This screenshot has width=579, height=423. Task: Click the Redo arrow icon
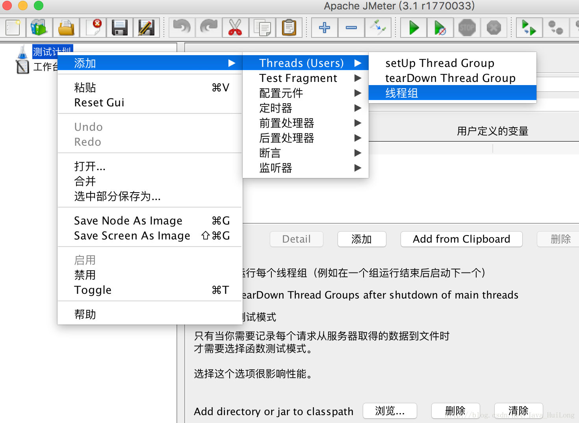pyautogui.click(x=209, y=28)
